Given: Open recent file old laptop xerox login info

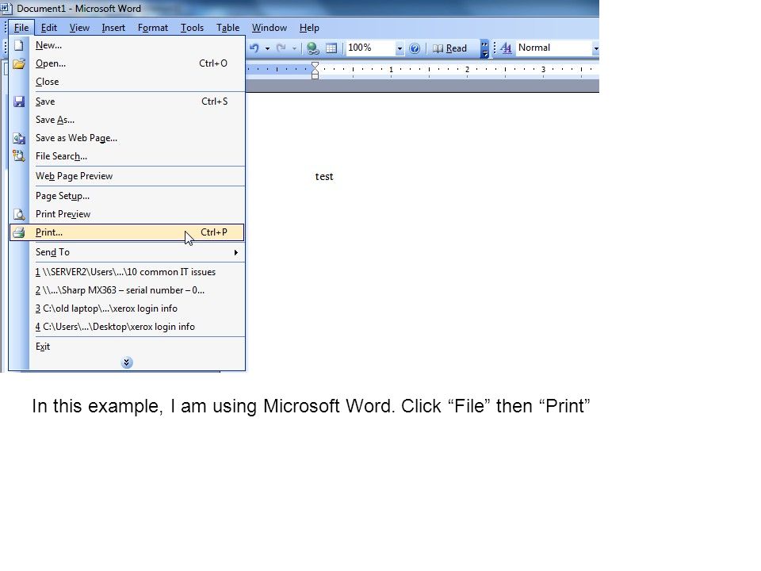Looking at the screenshot, I should pyautogui.click(x=127, y=308).
